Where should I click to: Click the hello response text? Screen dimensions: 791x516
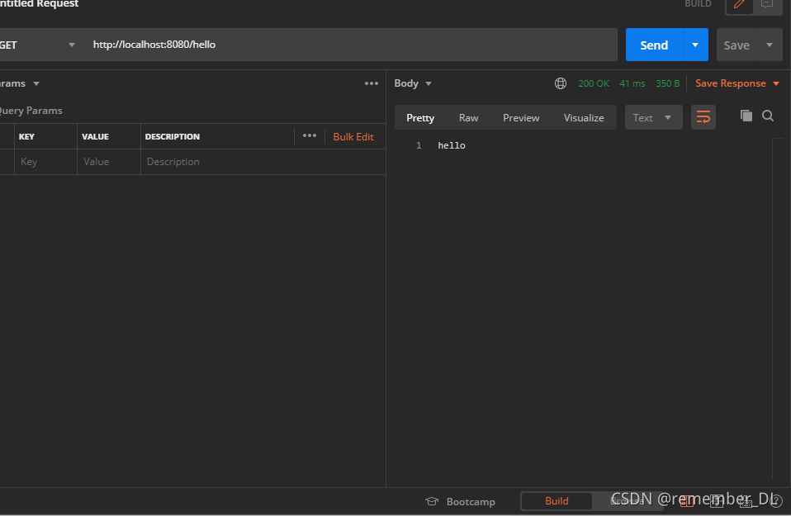pos(452,146)
